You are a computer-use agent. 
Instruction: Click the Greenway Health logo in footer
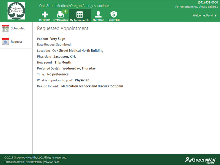tap(200, 160)
